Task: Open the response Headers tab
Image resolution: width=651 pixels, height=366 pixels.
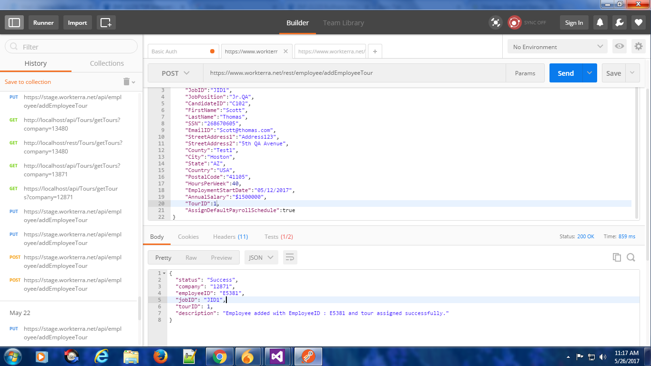Action: (x=230, y=236)
